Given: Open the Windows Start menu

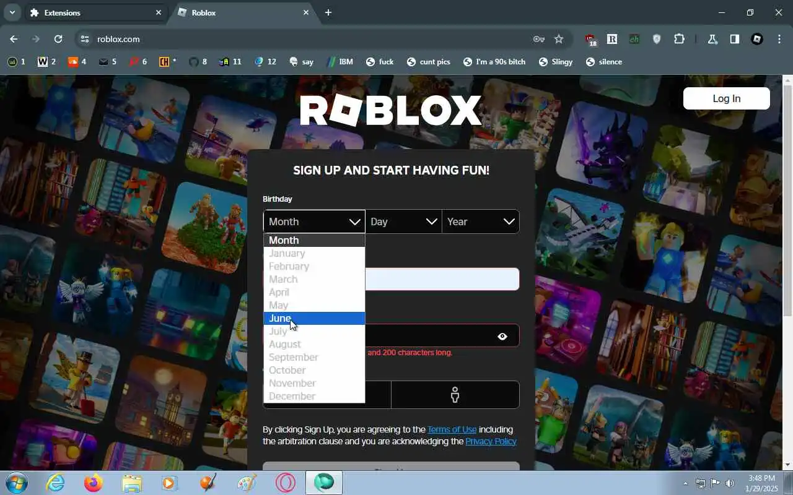Looking at the screenshot, I should point(17,483).
